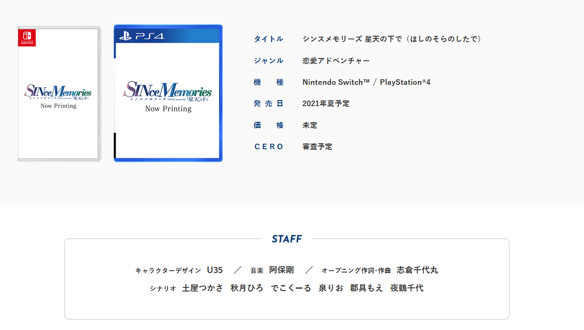Select the scenario writer "夜鶴千代"
Screen dimensions: 584x330
407,288
